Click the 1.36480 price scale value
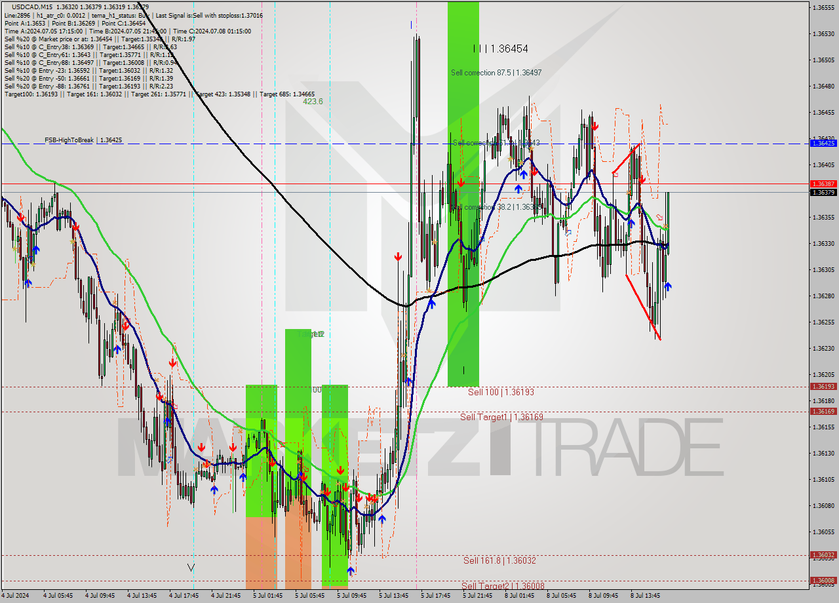 pyautogui.click(x=823, y=86)
